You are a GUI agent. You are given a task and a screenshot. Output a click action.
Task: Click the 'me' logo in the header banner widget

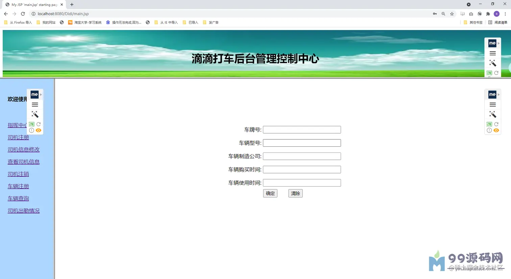[x=492, y=43]
